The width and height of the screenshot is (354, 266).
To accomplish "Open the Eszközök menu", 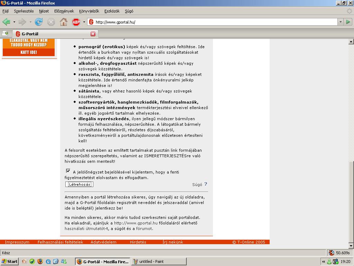I will [x=112, y=11].
